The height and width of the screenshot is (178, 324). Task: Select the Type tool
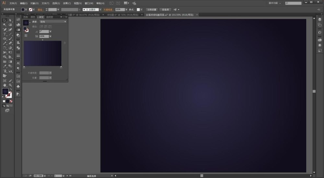click(x=5, y=34)
